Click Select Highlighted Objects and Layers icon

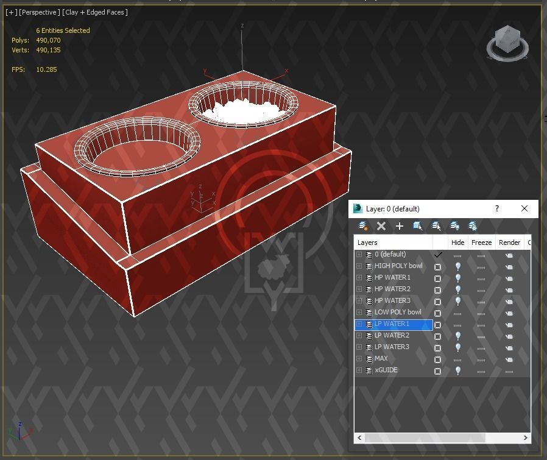pos(418,226)
